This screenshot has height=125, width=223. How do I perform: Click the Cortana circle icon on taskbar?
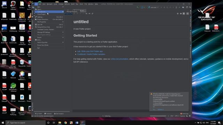click(x=48, y=123)
